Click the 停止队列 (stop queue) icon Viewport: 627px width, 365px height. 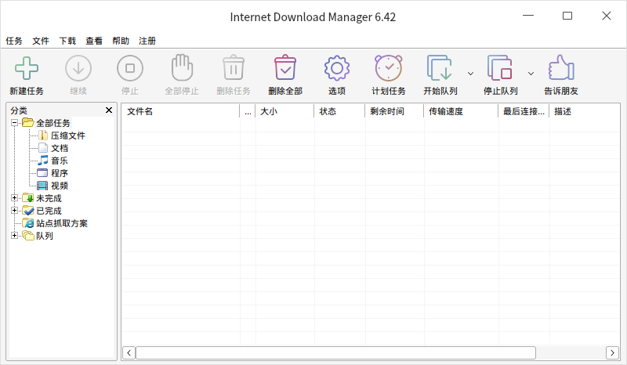coord(500,68)
